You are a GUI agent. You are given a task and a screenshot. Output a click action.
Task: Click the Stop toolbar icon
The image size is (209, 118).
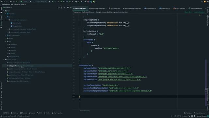click(72, 2)
